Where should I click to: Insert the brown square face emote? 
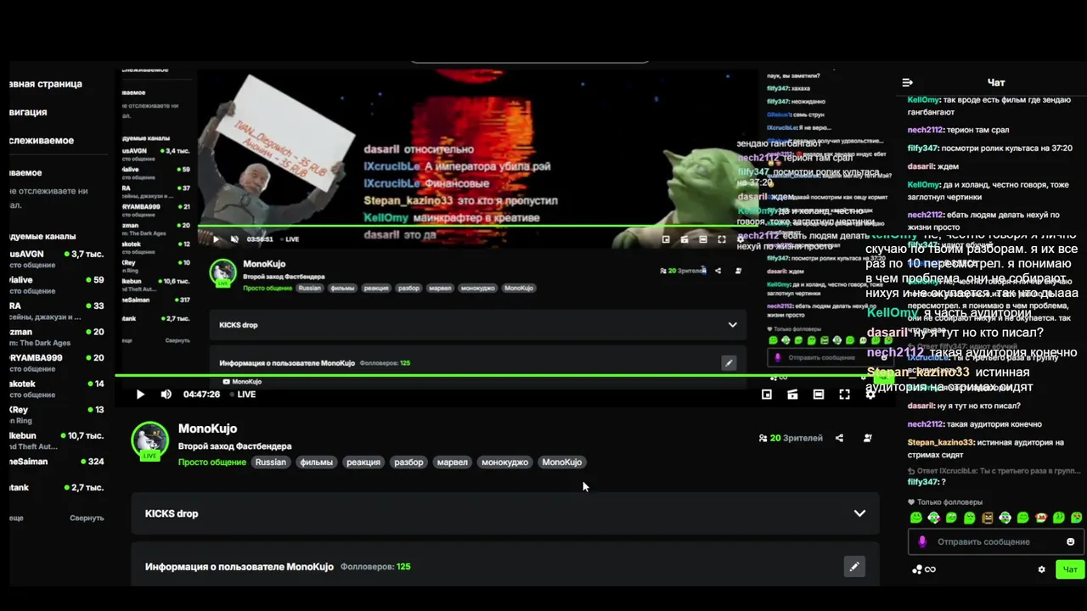(987, 518)
